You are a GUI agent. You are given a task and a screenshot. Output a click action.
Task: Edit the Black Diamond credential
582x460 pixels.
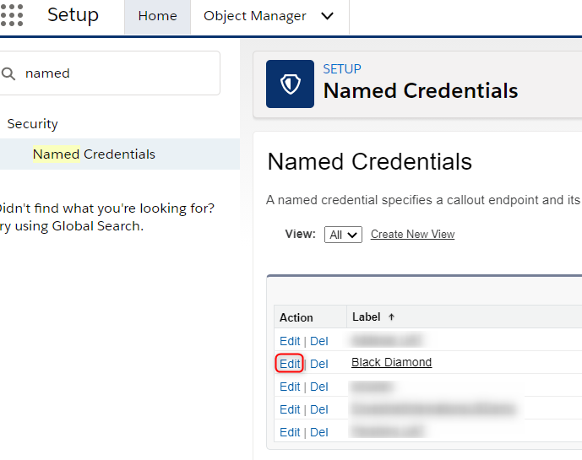pyautogui.click(x=290, y=364)
